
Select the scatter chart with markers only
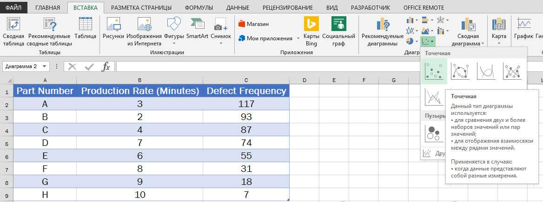434,71
